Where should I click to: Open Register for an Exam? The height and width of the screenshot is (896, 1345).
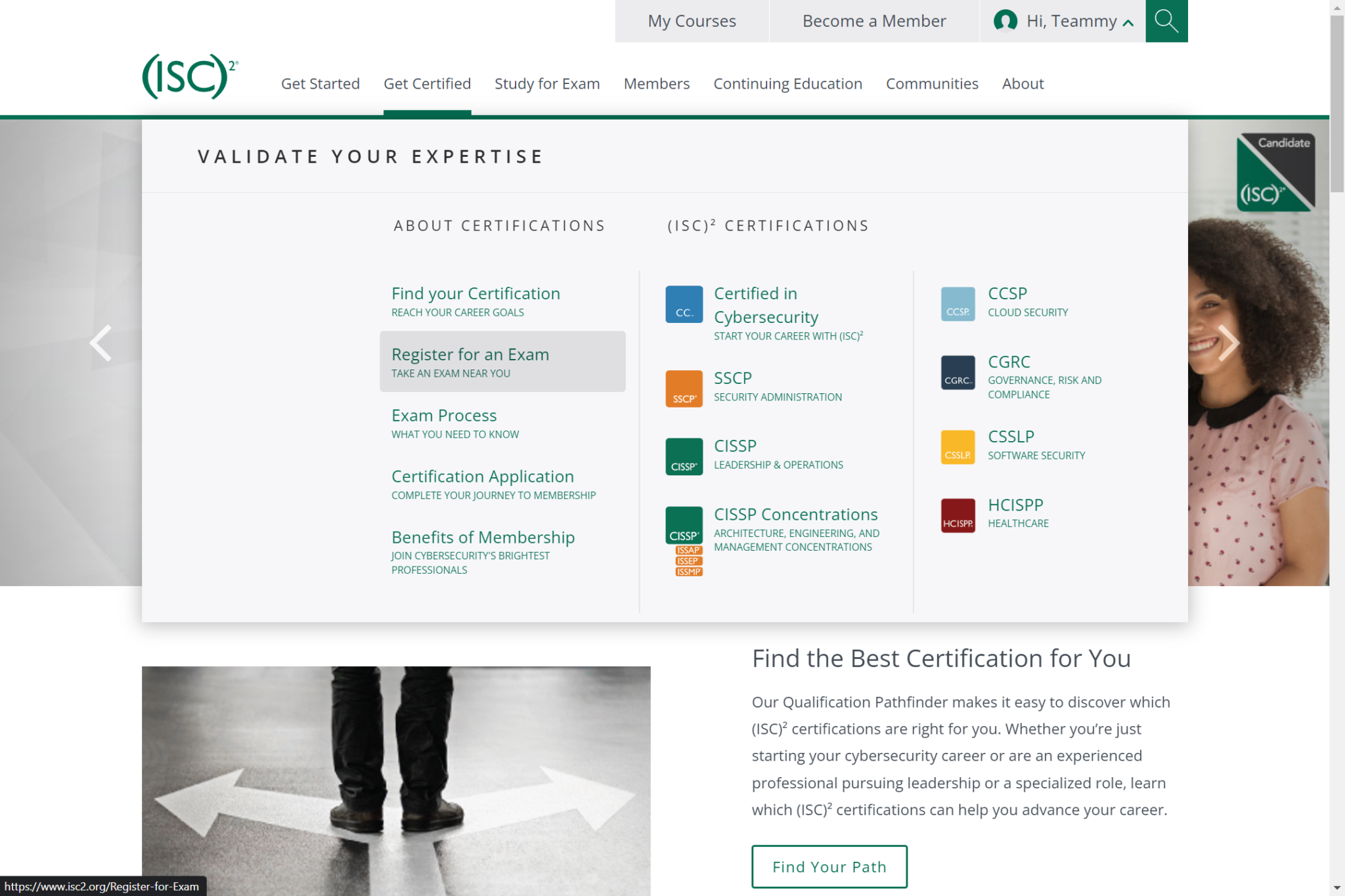coord(470,354)
